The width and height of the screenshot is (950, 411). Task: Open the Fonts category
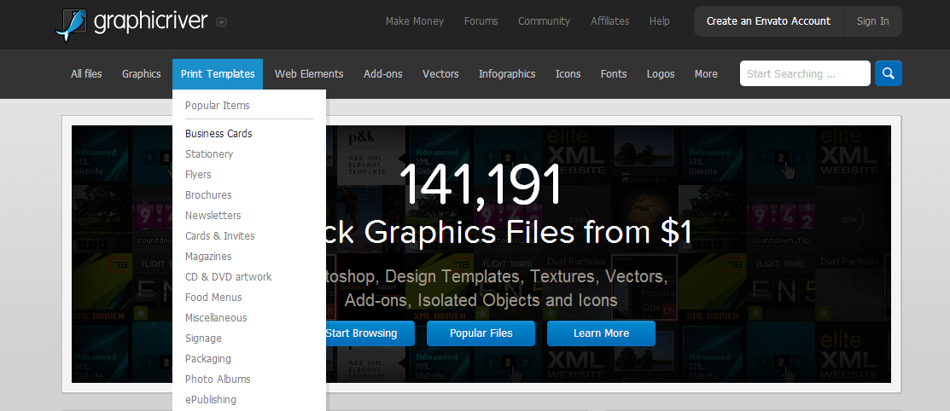point(614,74)
